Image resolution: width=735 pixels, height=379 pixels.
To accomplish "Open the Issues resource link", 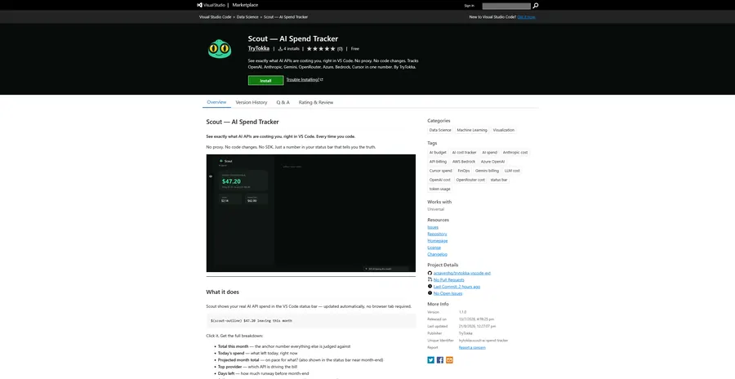I will pyautogui.click(x=433, y=227).
